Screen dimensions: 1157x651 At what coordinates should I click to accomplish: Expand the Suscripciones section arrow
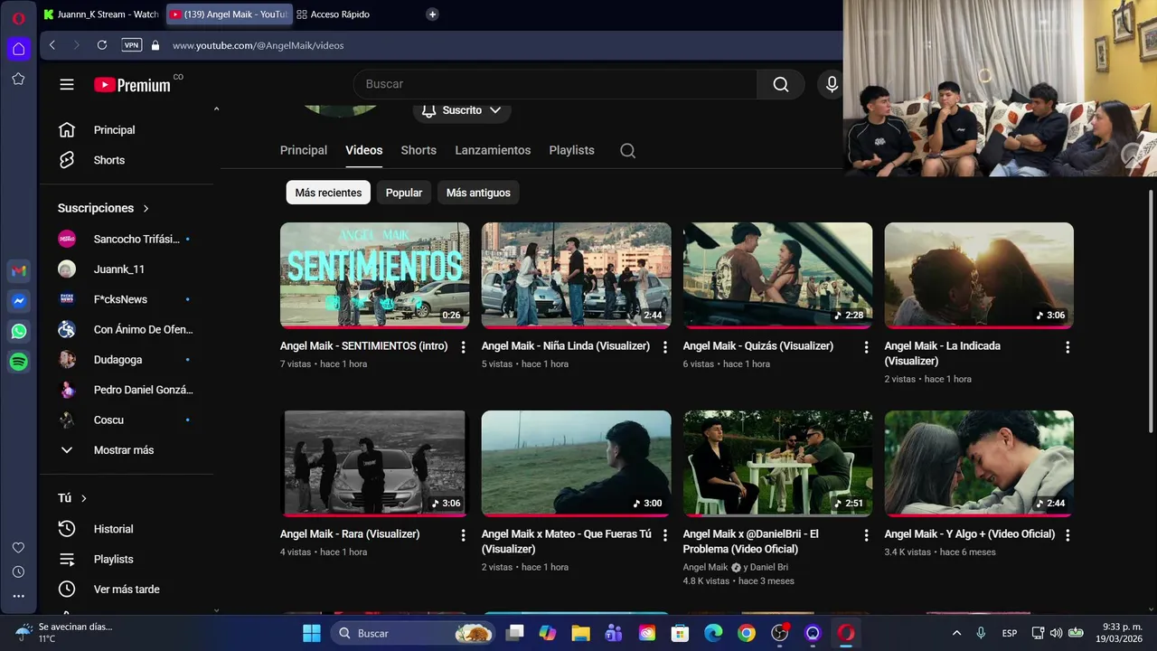(x=146, y=209)
